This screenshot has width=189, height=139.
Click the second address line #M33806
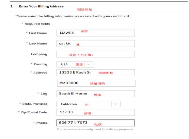coord(96,83)
